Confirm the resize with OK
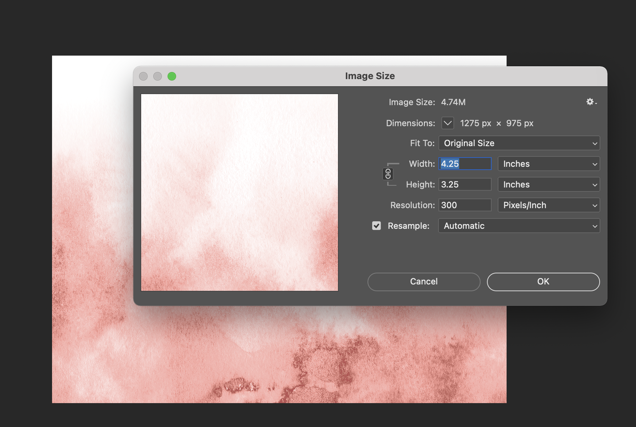 [x=543, y=282]
